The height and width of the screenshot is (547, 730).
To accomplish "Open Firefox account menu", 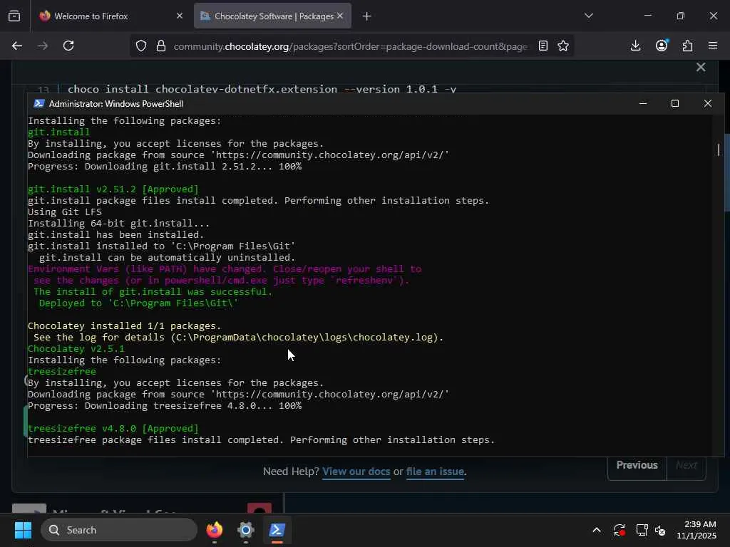I will click(662, 46).
